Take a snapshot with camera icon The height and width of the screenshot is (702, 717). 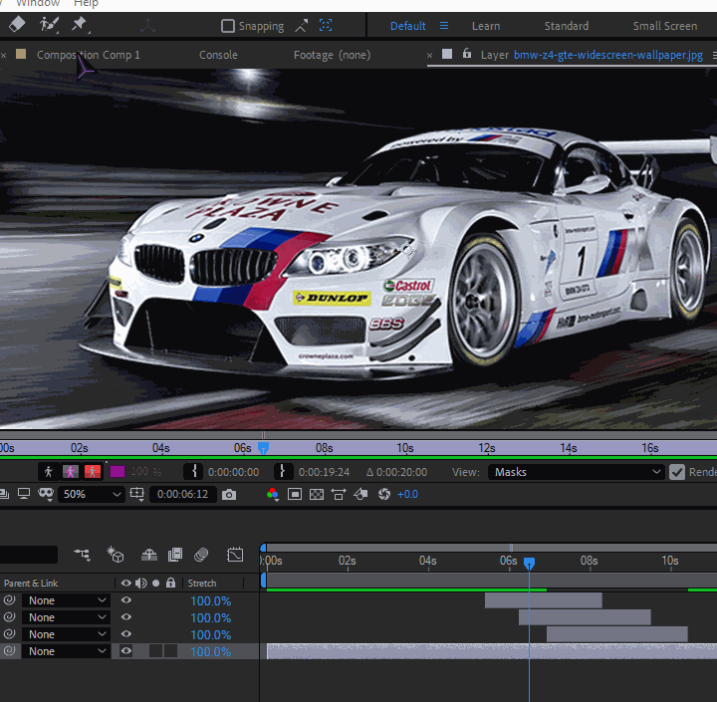point(229,494)
